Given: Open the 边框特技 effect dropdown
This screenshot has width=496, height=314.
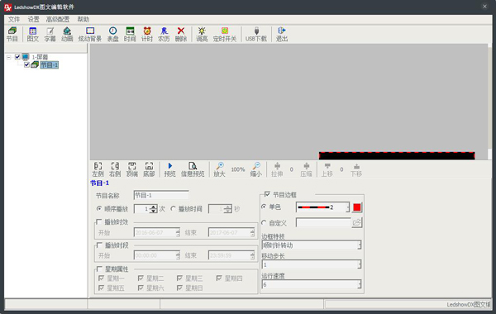Looking at the screenshot, I should [360, 245].
